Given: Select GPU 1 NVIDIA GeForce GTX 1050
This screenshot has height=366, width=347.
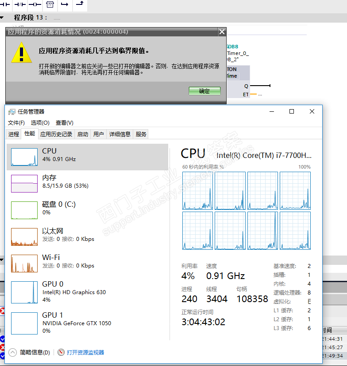Looking at the screenshot, I should [87, 323].
